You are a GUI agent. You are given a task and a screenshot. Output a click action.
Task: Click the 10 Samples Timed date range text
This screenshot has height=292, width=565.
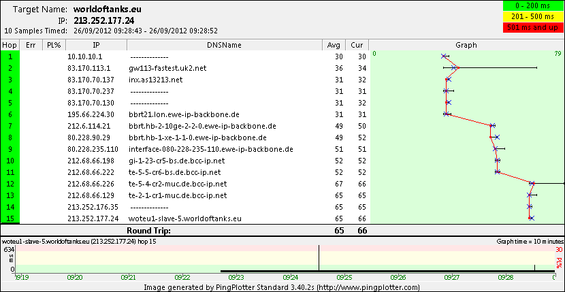146,31
